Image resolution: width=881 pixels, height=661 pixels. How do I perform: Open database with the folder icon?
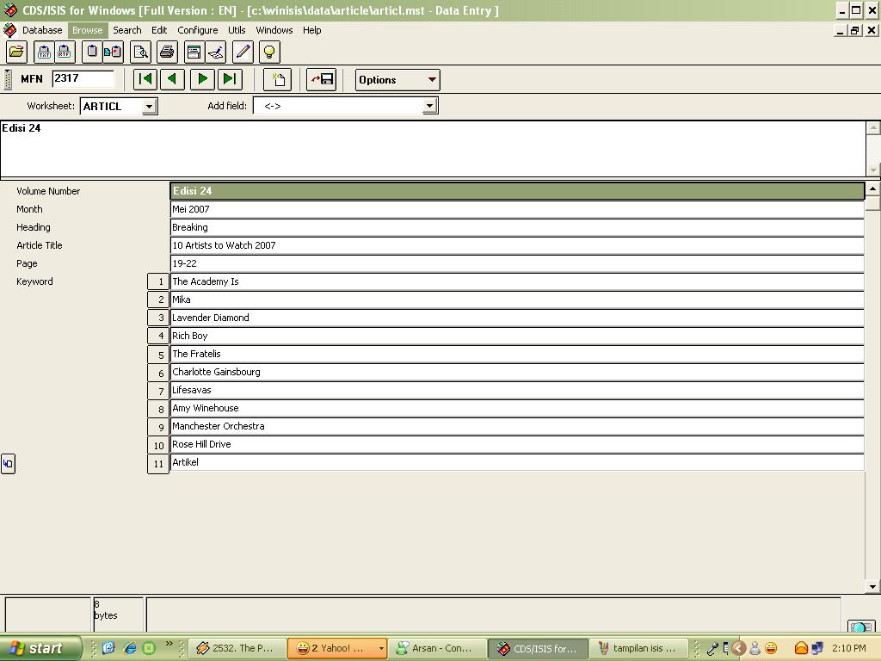pyautogui.click(x=17, y=53)
